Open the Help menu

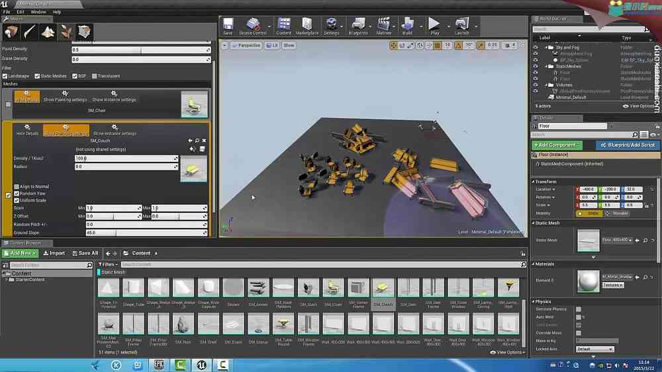pos(56,12)
